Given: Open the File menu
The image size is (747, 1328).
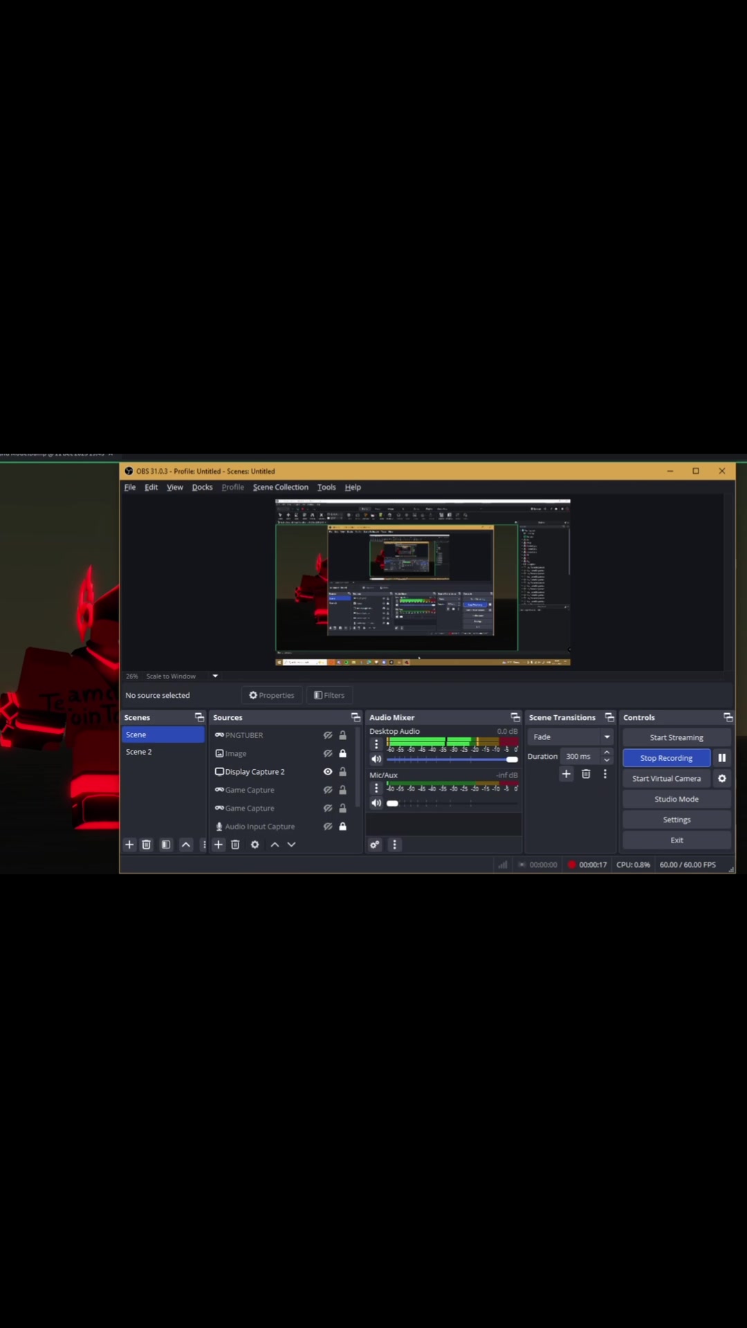Looking at the screenshot, I should coord(130,488).
